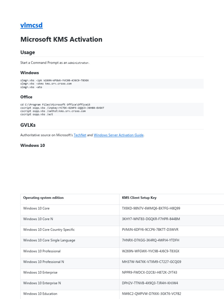This screenshot has width=224, height=299.
Task: Click the Usage section heading
Action: 27,52
